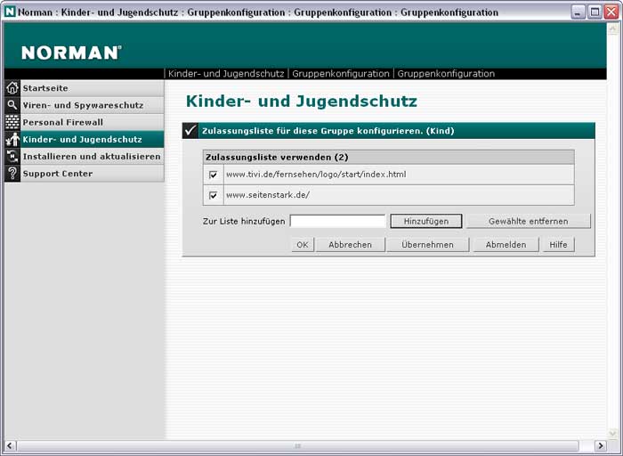Screen dimensions: 623x456
Task: Click the horizontal scrollbar thumb
Action: pyautogui.click(x=297, y=445)
